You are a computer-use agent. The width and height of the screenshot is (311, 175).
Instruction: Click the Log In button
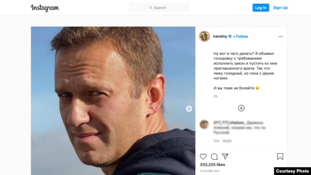[261, 8]
